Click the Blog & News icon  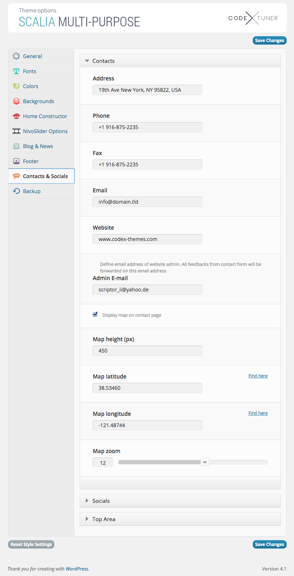click(x=16, y=146)
